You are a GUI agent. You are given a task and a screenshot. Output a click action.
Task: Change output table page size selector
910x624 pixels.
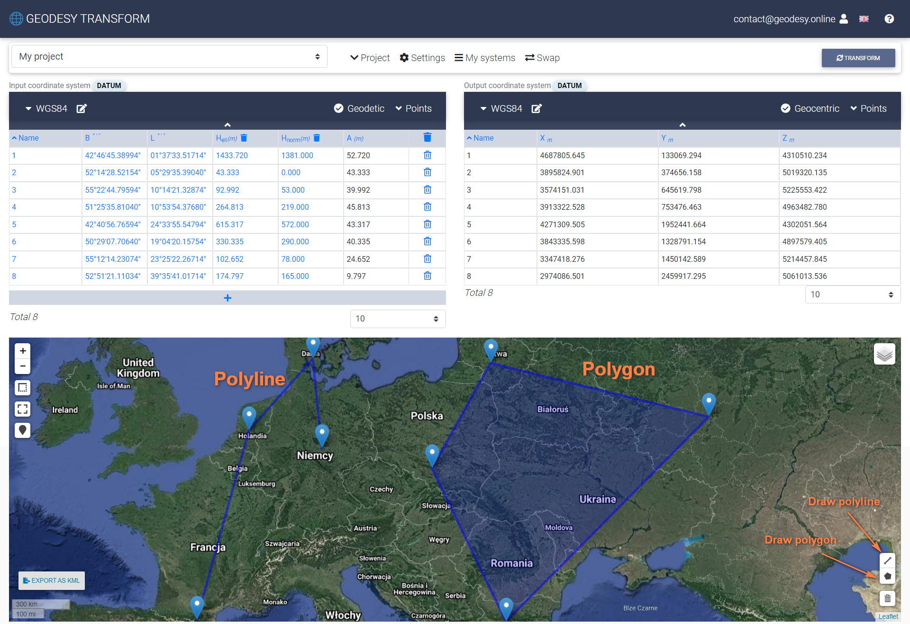[852, 294]
